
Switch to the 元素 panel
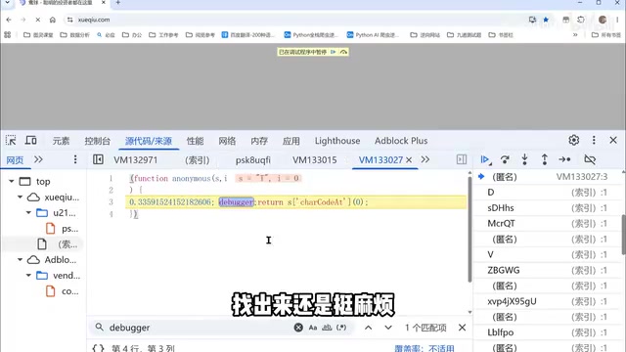(61, 141)
